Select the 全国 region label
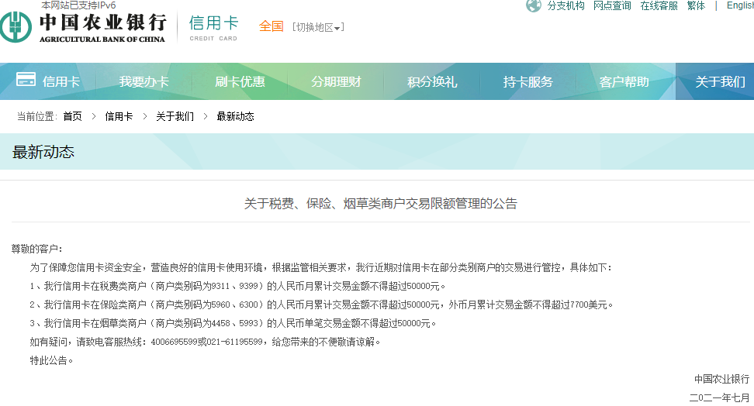Image resolution: width=754 pixels, height=406 pixels. point(272,26)
